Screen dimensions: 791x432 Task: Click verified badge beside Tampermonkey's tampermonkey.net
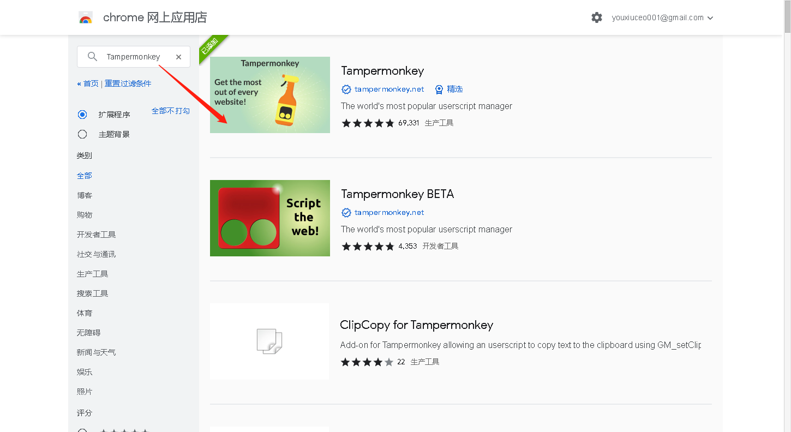point(346,89)
